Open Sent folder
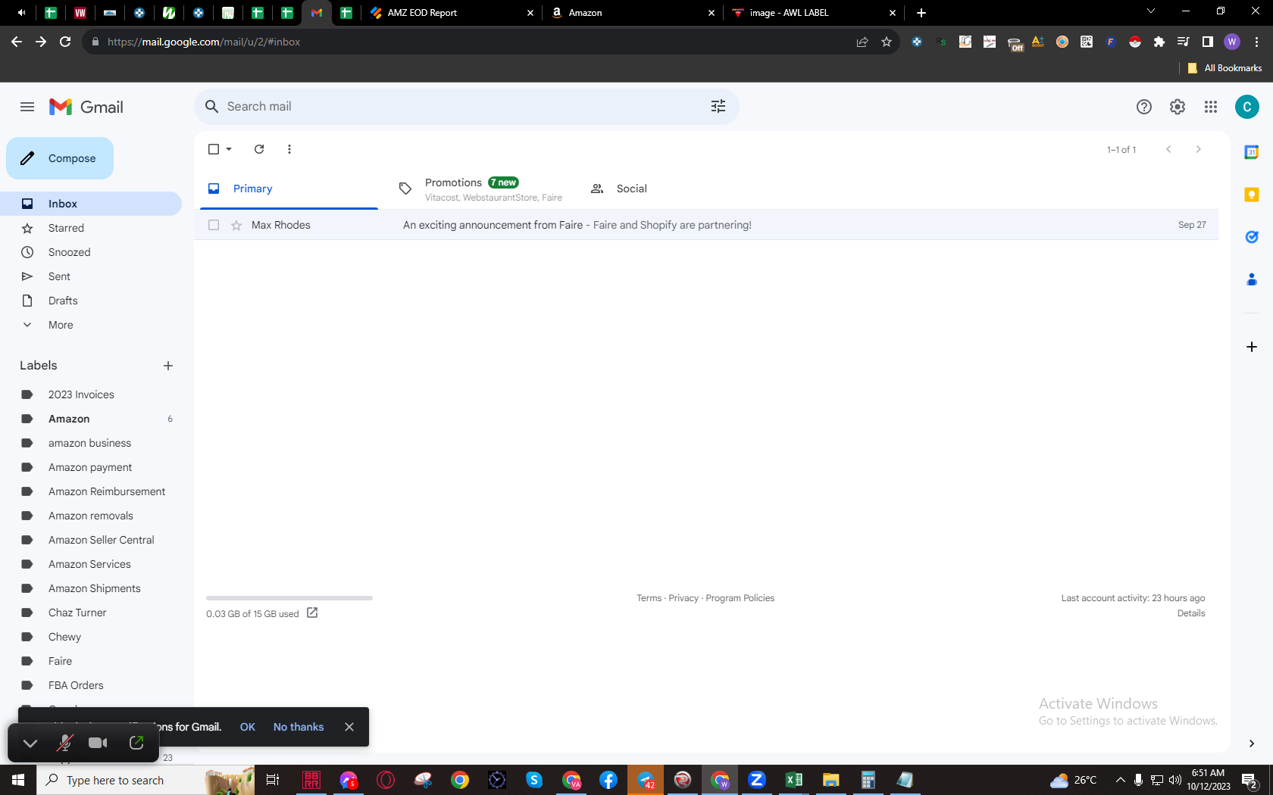Image resolution: width=1273 pixels, height=795 pixels. pyautogui.click(x=91, y=276)
